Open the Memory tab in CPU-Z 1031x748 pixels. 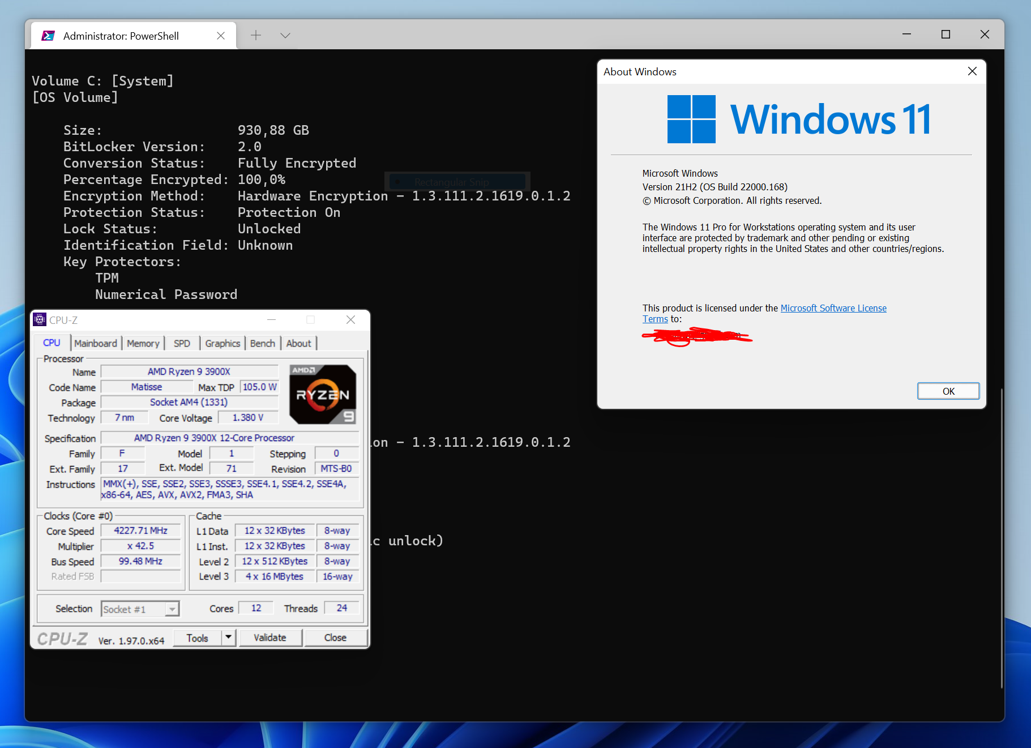point(143,343)
